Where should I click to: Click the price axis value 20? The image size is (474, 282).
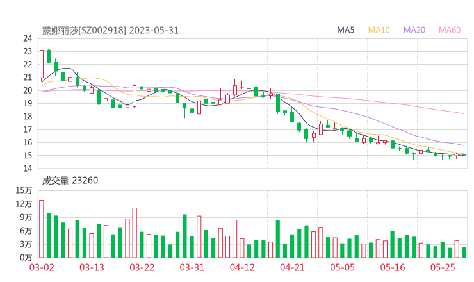28,90
